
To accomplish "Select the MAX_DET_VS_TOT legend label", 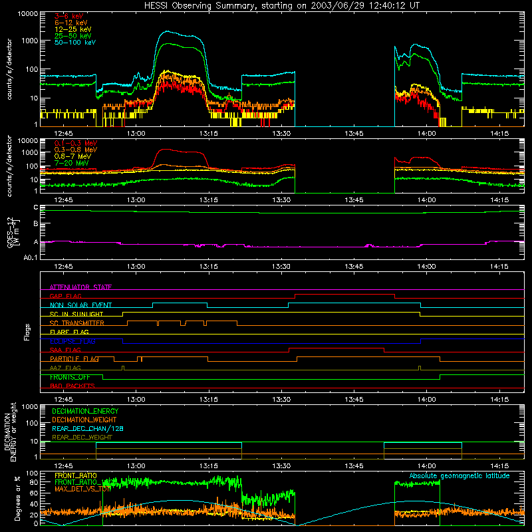I will click(82, 489).
